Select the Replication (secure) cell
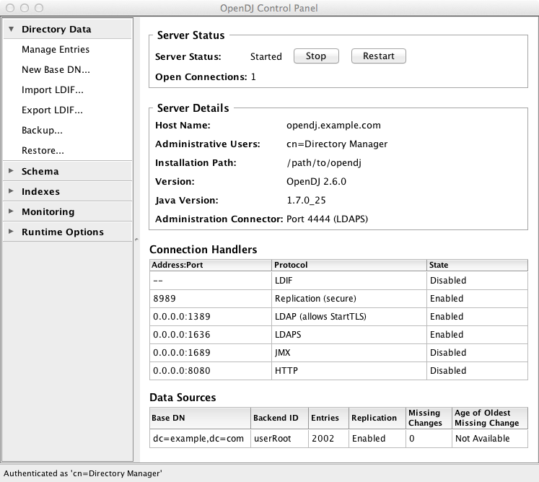 [349, 299]
